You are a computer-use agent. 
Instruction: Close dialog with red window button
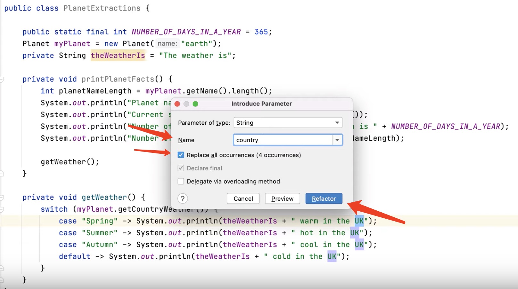click(177, 104)
